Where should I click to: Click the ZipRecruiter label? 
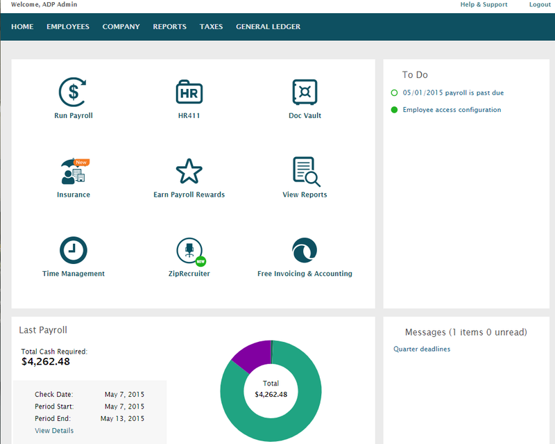[189, 274]
